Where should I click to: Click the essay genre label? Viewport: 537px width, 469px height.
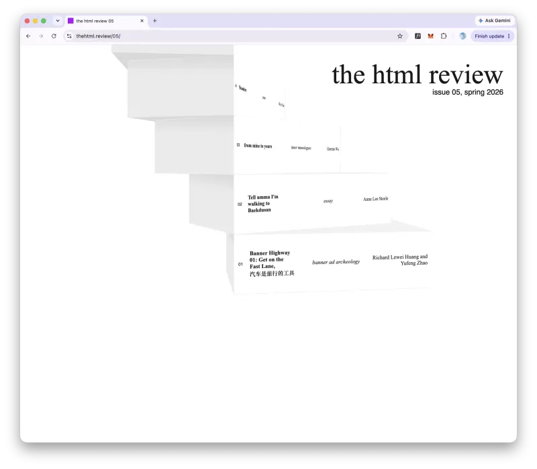click(328, 201)
